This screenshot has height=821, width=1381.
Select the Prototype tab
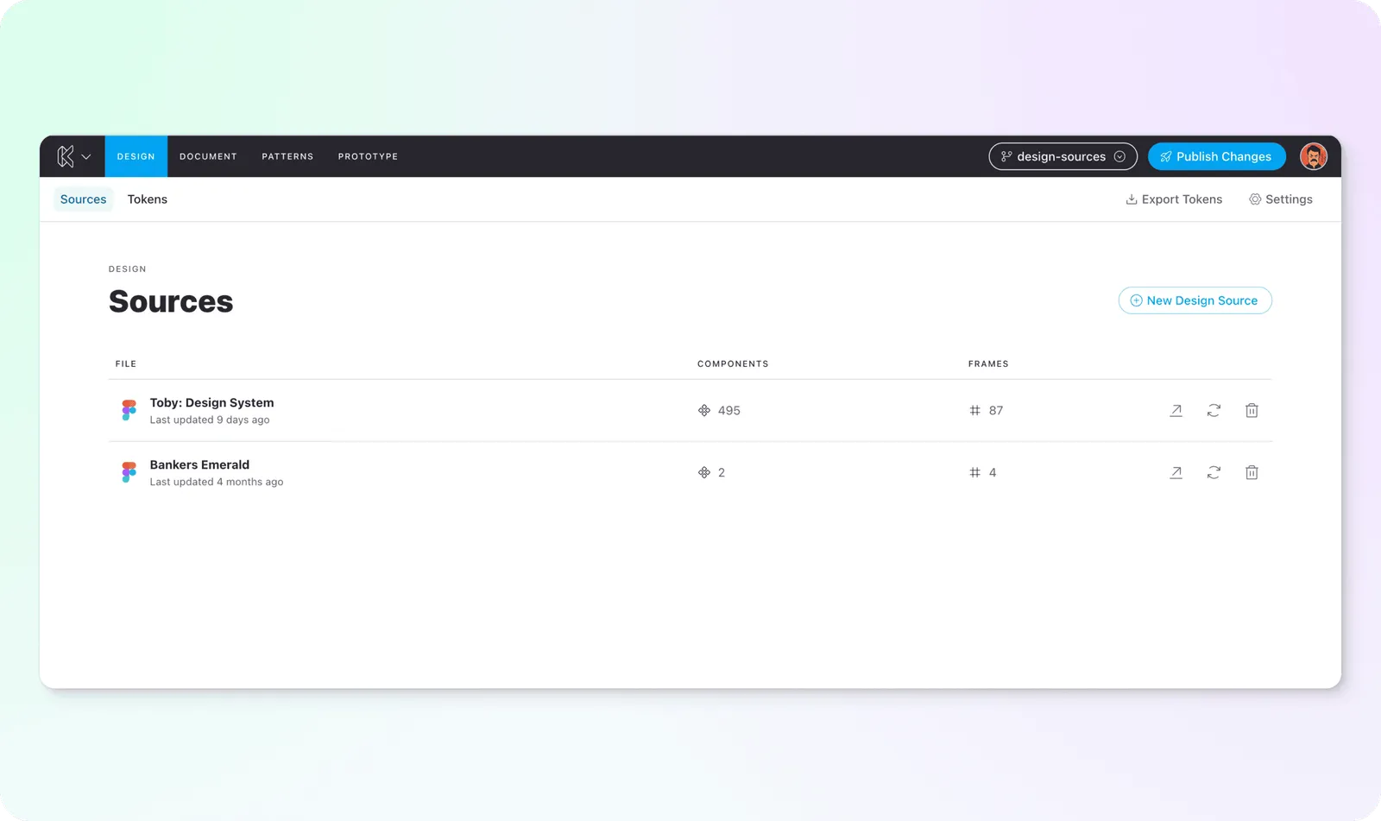(x=368, y=156)
